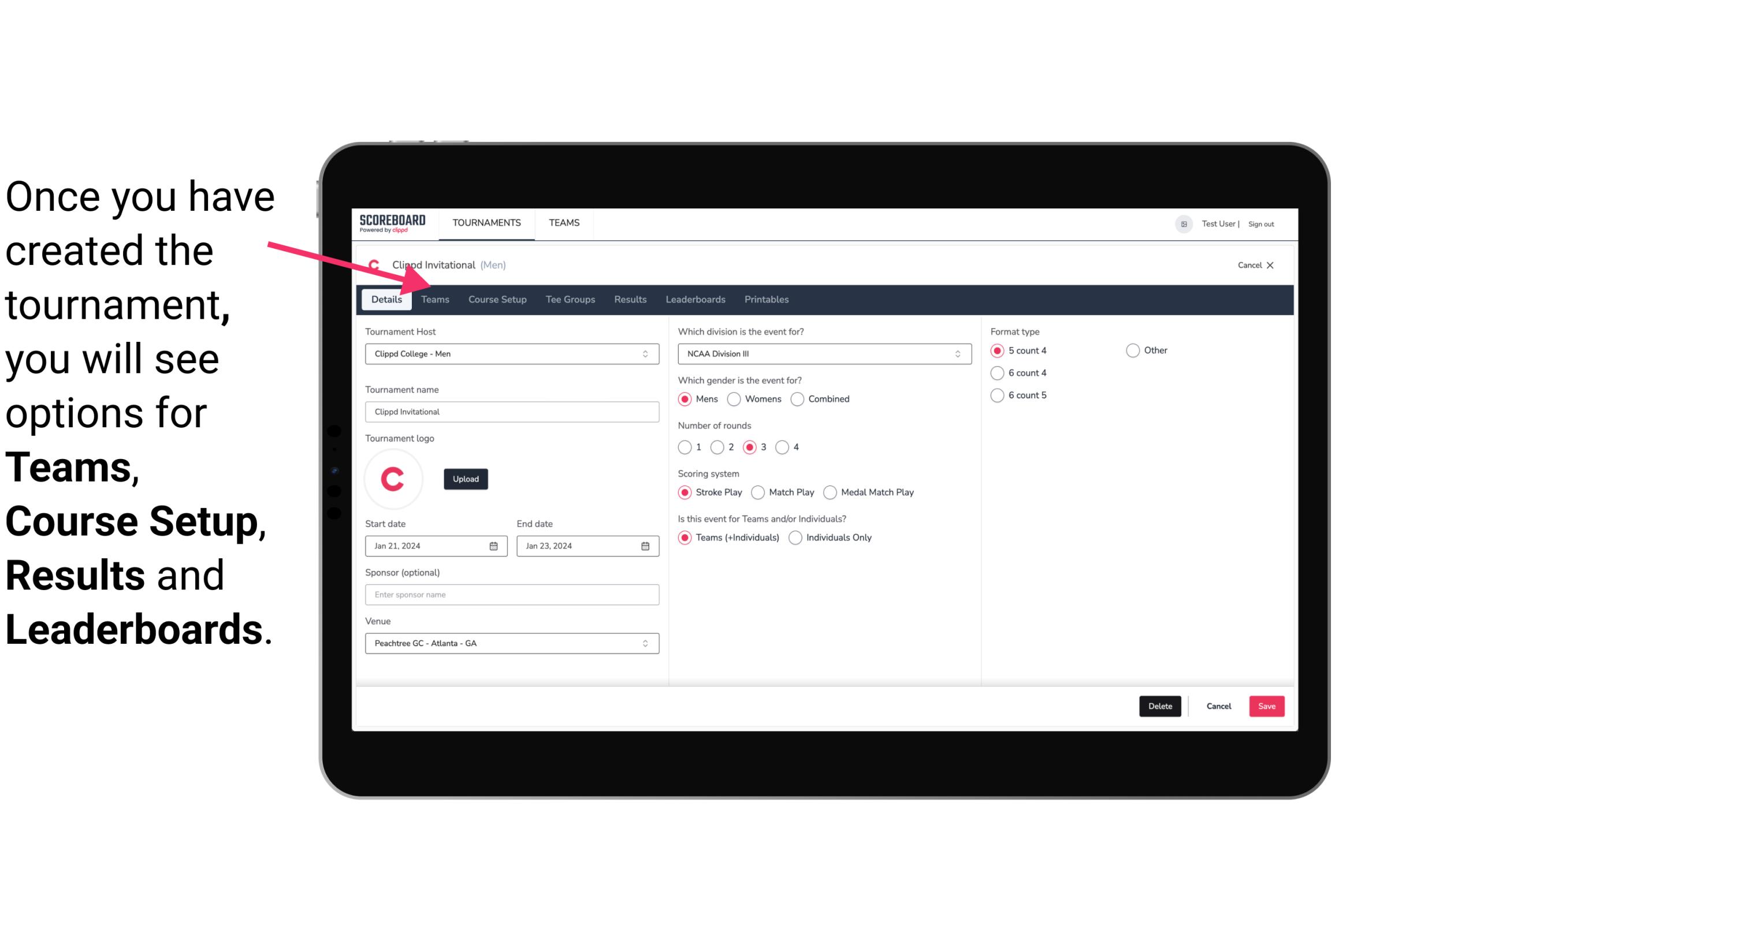This screenshot has width=1748, height=940.
Task: Click the Tournament name input field
Action: tap(512, 411)
